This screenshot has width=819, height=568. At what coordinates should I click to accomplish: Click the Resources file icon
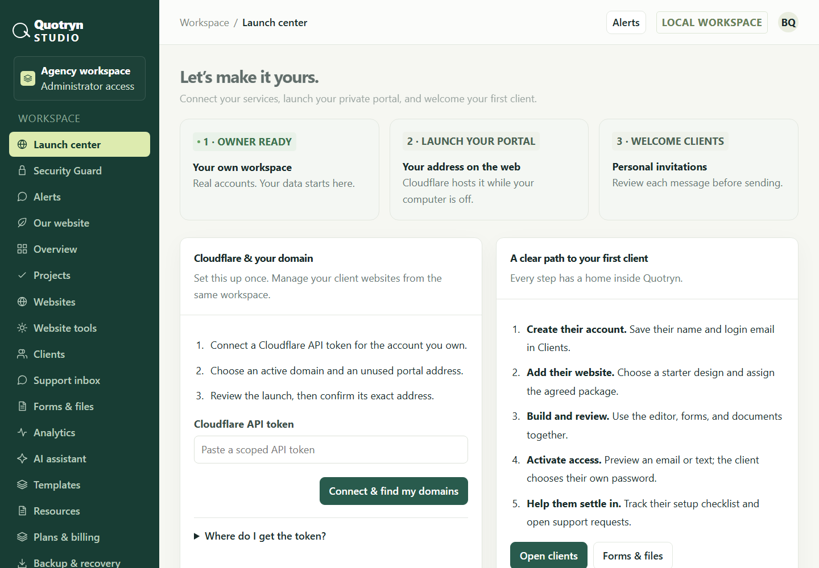click(22, 511)
